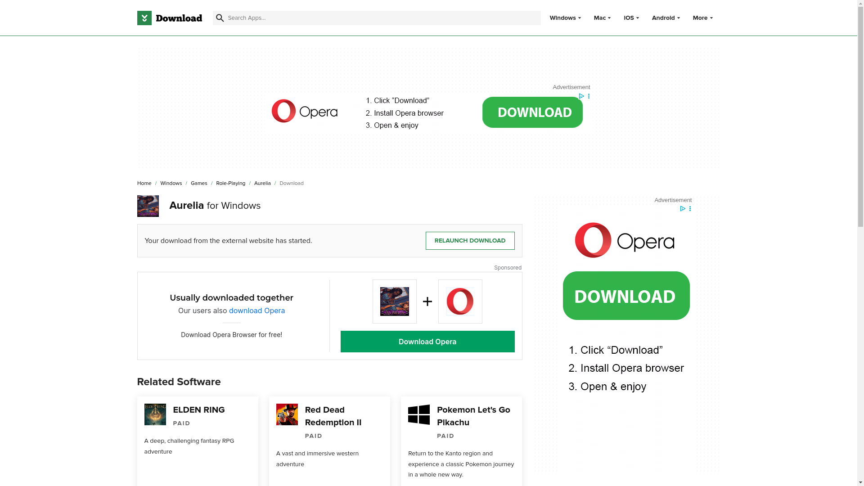Follow the download Opera text link

[x=257, y=310]
